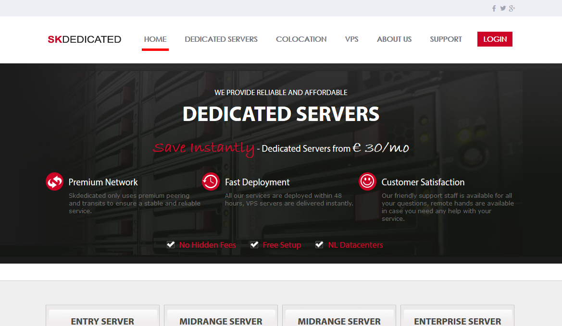Click the red Login button
The width and height of the screenshot is (562, 326).
click(495, 39)
